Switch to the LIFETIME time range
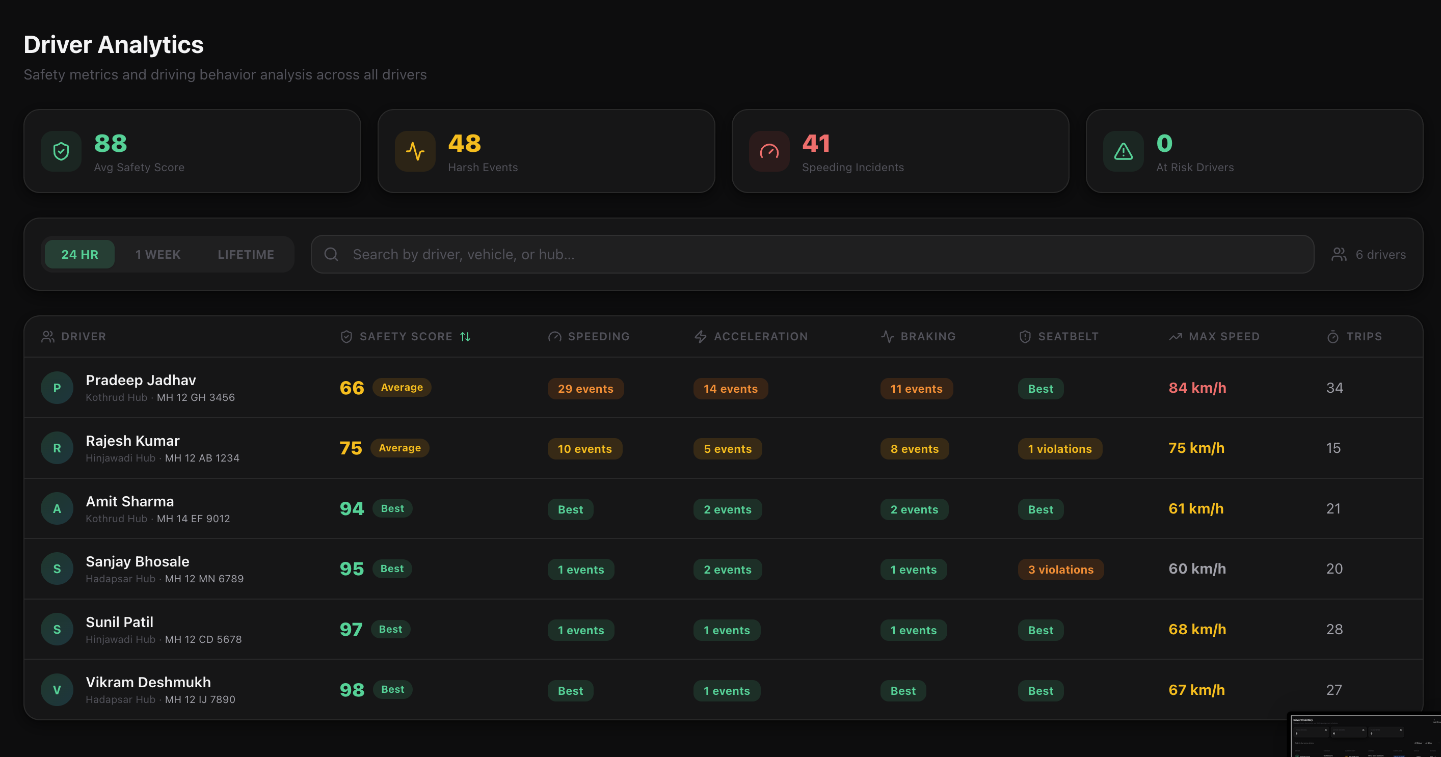 coord(246,254)
